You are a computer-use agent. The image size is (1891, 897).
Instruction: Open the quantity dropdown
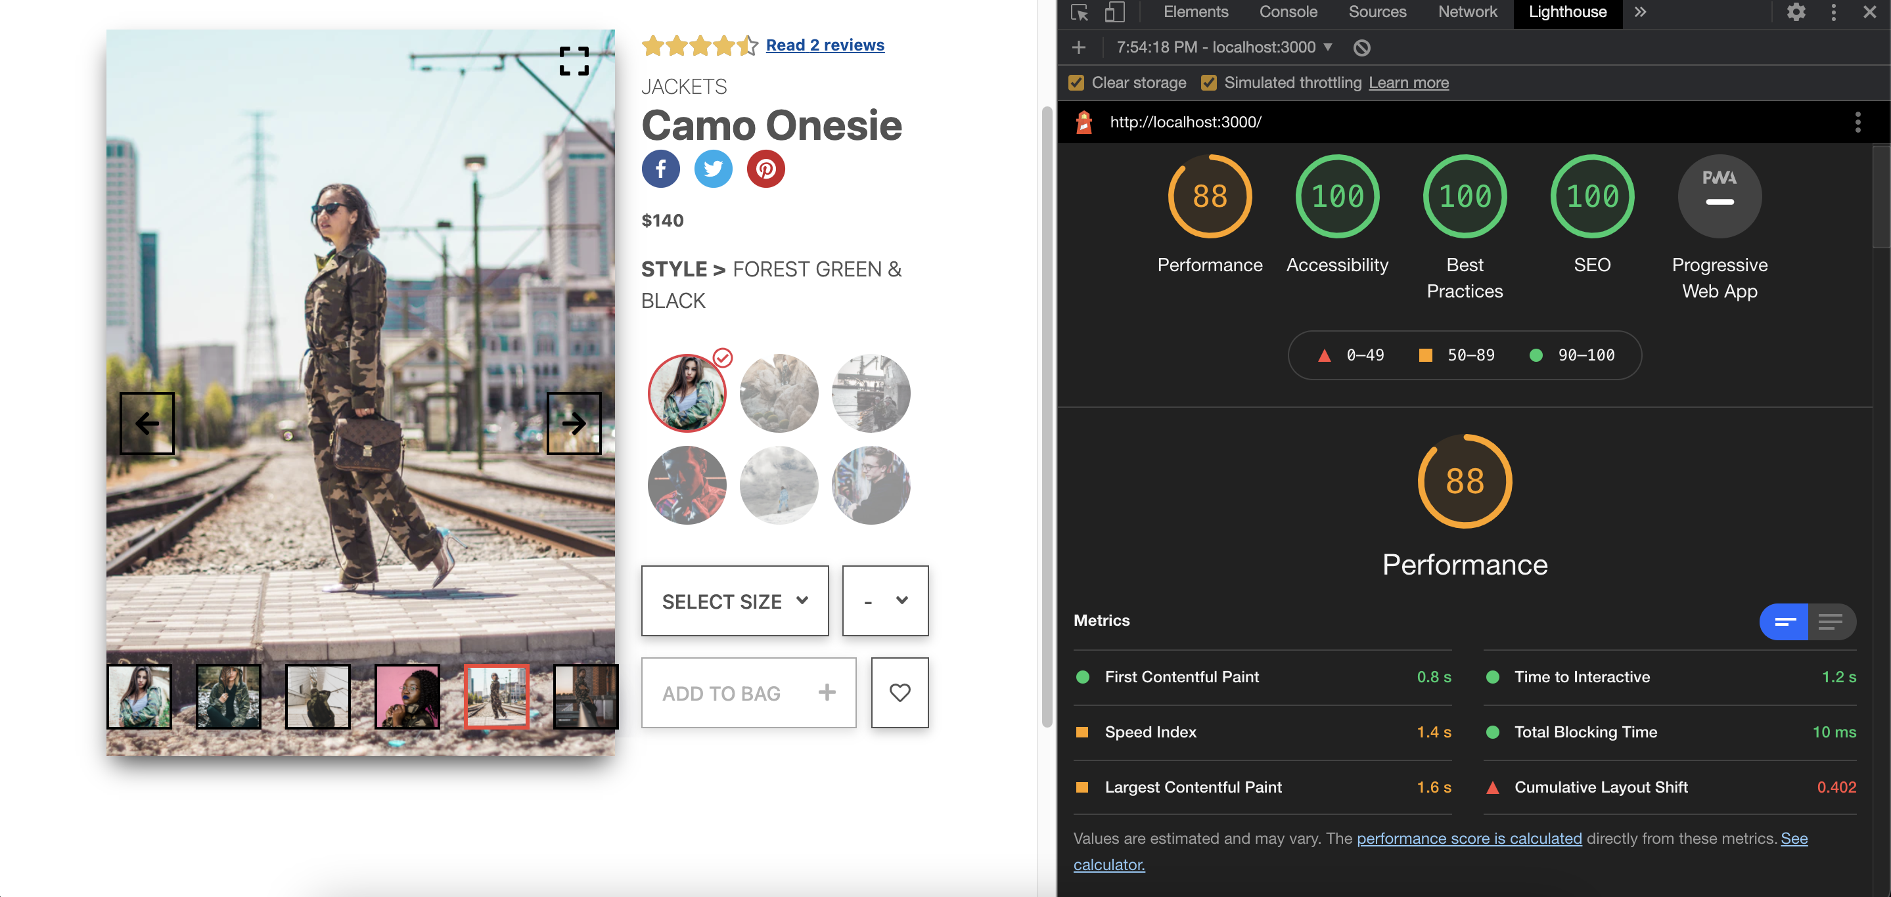tap(884, 600)
